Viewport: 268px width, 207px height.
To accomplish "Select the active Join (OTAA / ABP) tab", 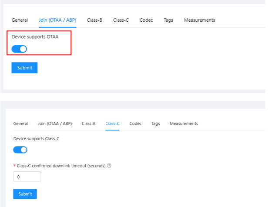I will [x=55, y=20].
